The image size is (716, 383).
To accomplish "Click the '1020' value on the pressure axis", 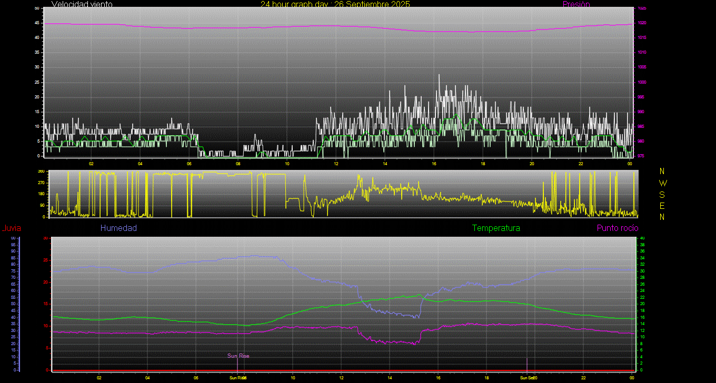I will pos(642,23).
